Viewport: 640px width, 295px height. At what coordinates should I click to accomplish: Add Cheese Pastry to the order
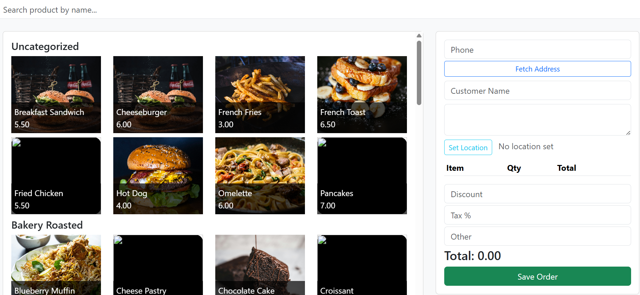(158, 265)
